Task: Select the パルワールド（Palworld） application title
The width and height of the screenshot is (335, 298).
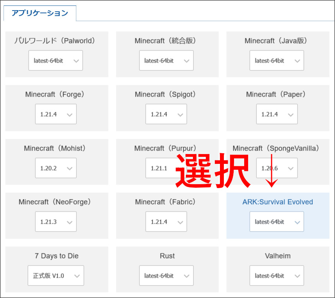Action: coord(55,41)
